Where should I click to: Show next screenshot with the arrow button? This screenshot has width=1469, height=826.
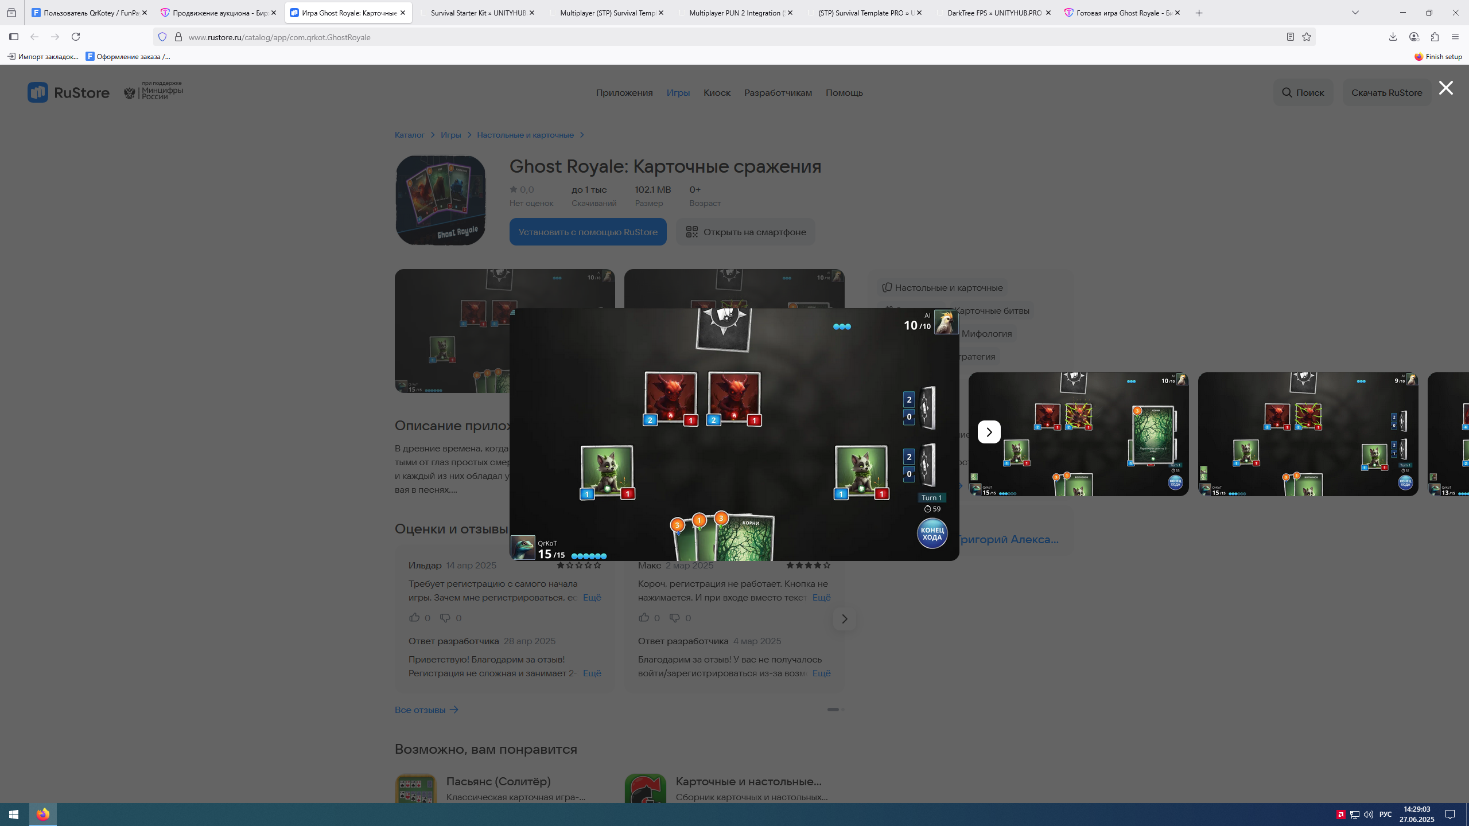click(x=989, y=432)
